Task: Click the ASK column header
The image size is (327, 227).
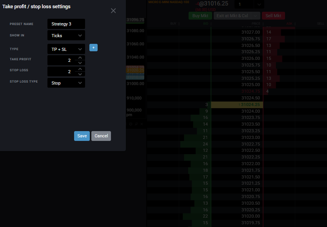Action: (x=289, y=24)
